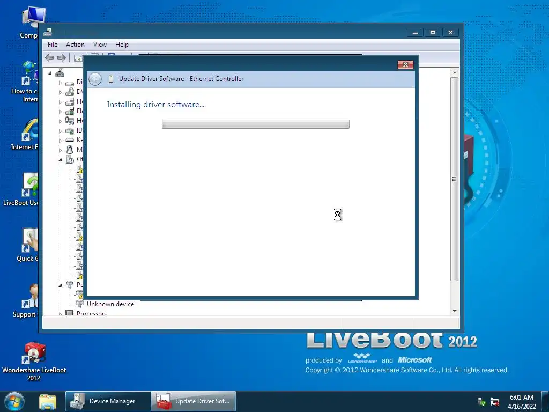Collapse the "Ot" other devices tree node

(x=60, y=160)
